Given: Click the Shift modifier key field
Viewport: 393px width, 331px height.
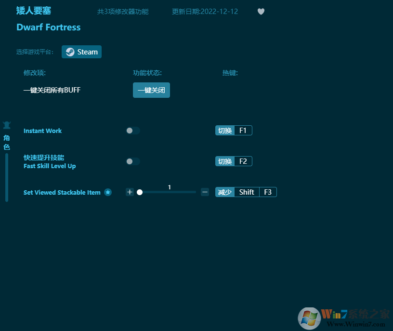Looking at the screenshot, I should (247, 192).
